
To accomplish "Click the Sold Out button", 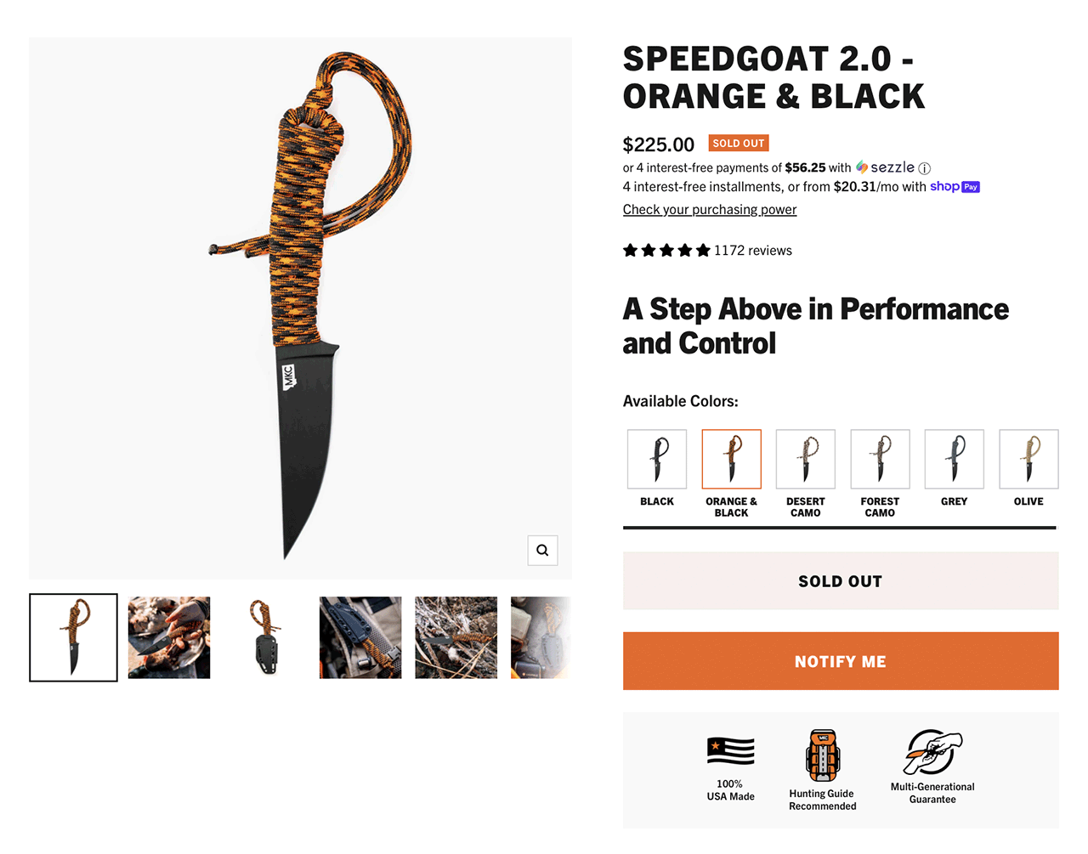I will pos(841,581).
